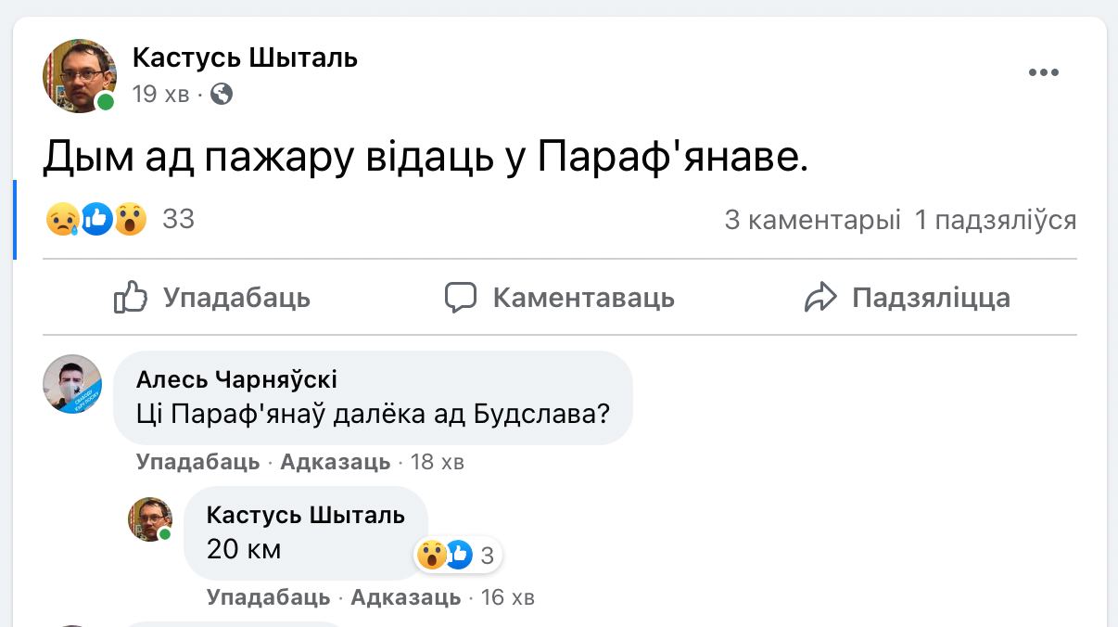Click the wow reaction on the 20 км reply

point(431,556)
